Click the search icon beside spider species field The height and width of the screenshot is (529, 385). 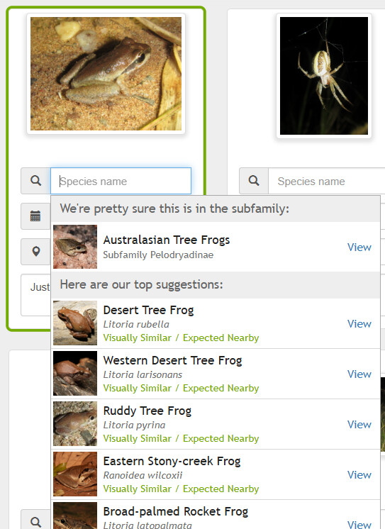click(x=254, y=181)
